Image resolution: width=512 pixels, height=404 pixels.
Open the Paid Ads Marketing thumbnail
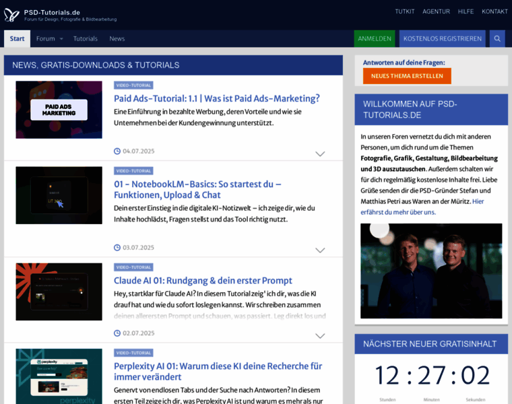point(59,110)
